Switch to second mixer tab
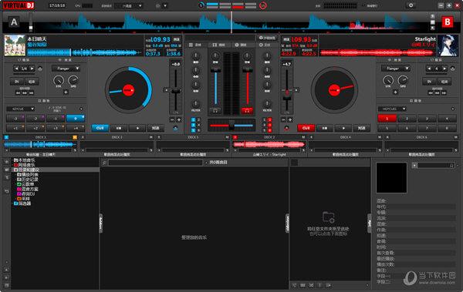 [219, 45]
